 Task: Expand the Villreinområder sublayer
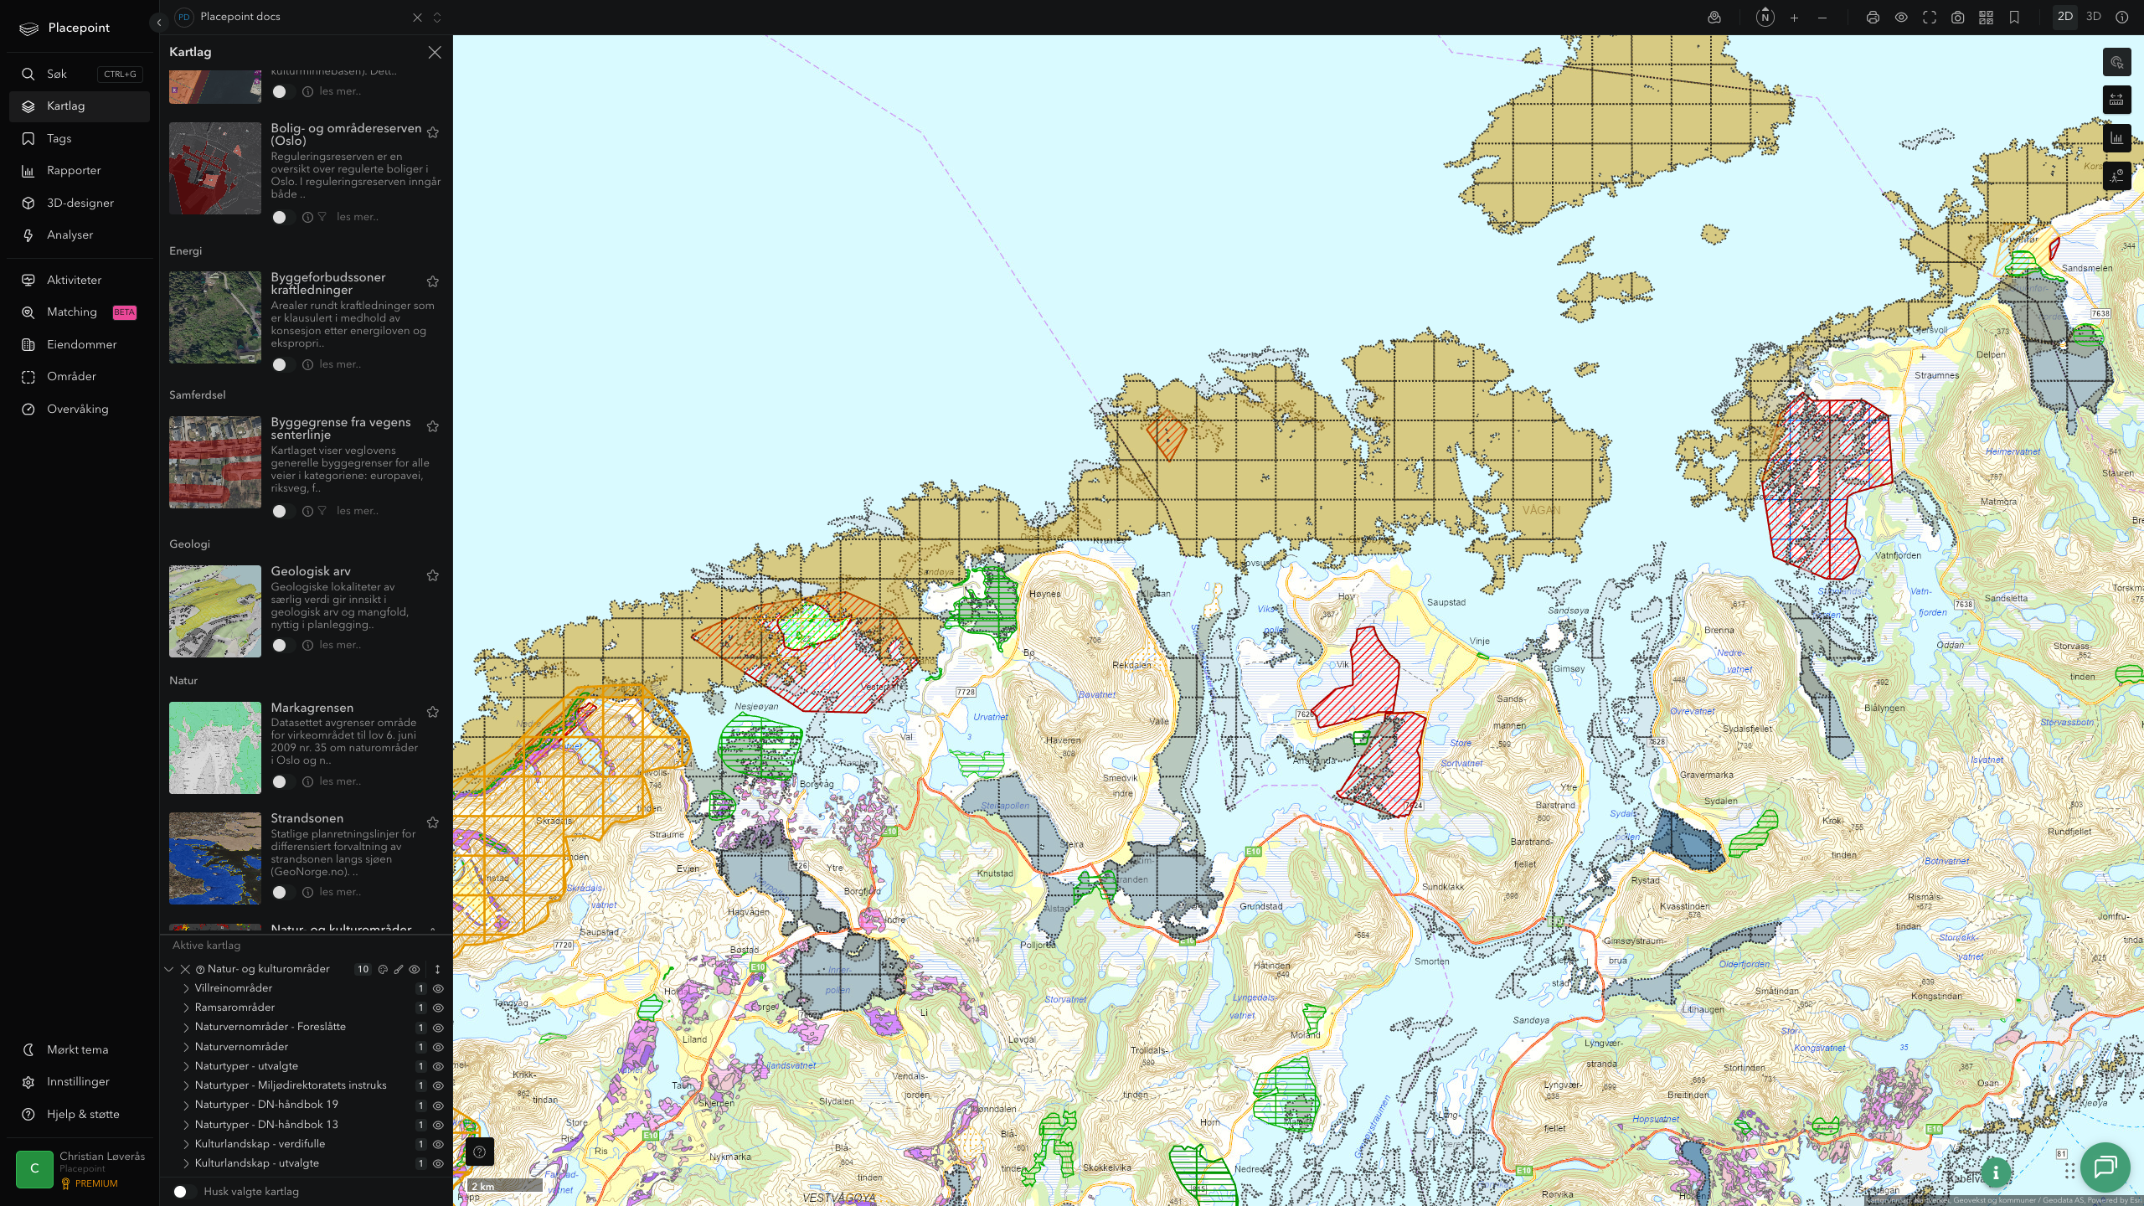coord(186,989)
